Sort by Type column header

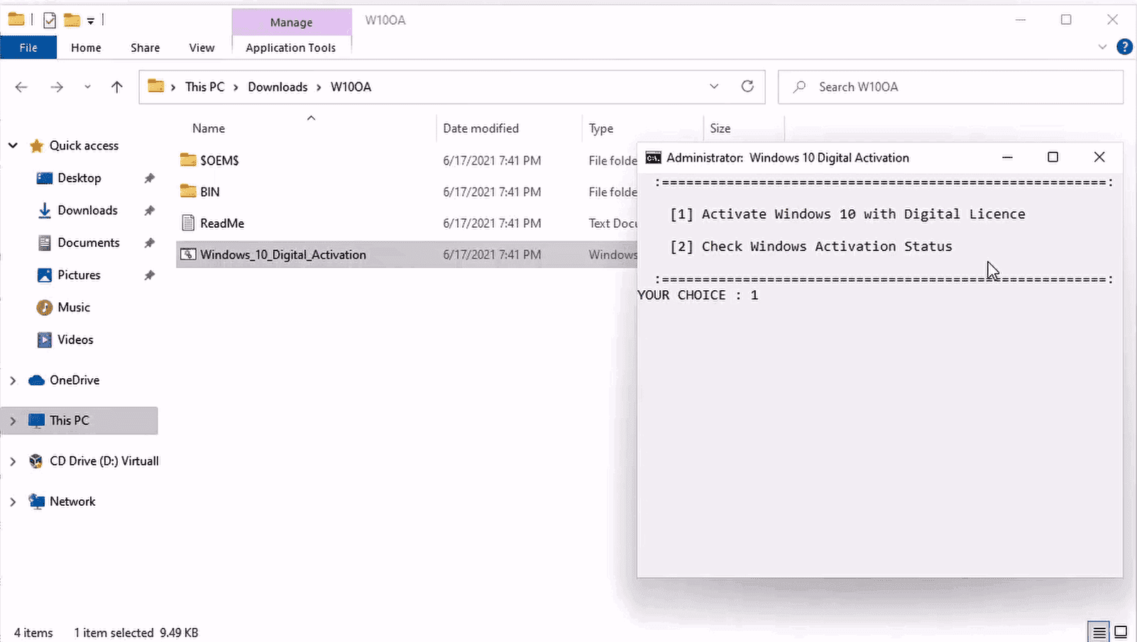601,128
